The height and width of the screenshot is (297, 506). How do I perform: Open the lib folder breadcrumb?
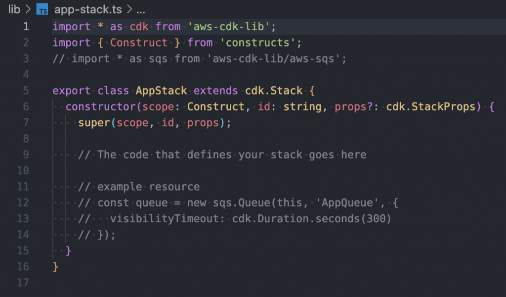(x=14, y=9)
